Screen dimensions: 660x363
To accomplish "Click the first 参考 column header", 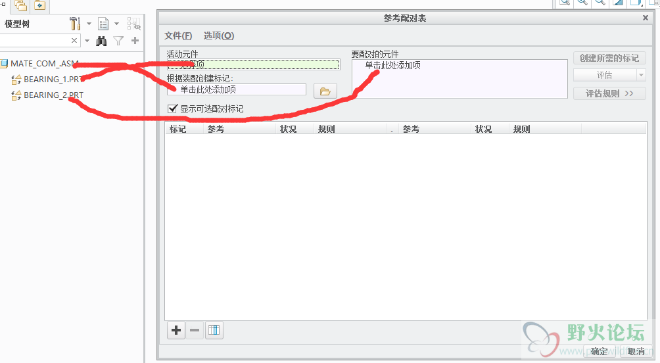I will click(x=239, y=129).
